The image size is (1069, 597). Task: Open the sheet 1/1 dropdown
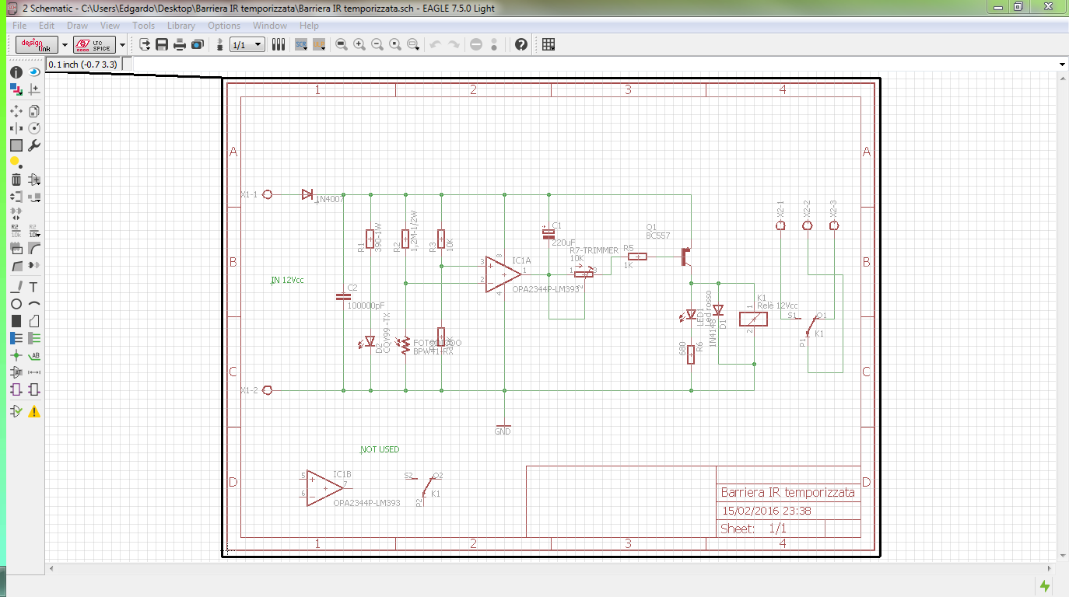pyautogui.click(x=248, y=44)
